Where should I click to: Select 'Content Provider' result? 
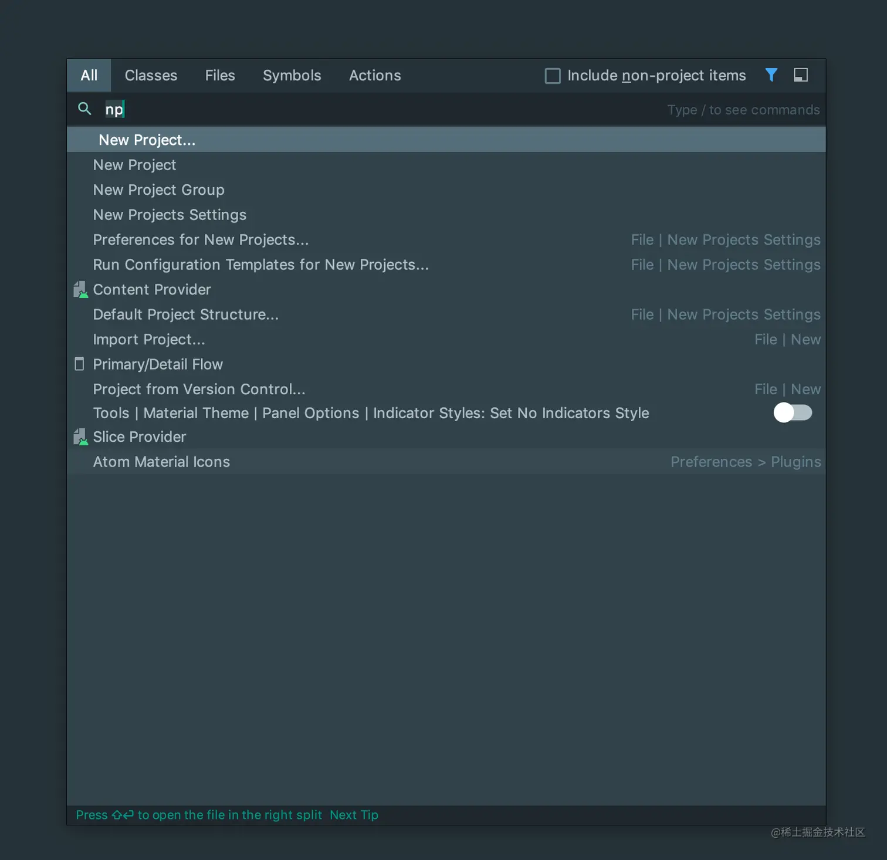coord(446,289)
